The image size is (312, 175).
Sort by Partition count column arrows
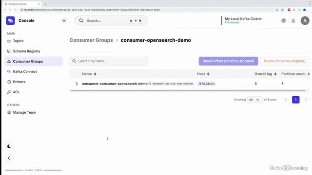click(x=309, y=74)
